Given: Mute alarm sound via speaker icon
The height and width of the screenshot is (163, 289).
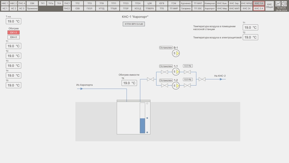Looking at the screenshot, I should [x=284, y=3].
